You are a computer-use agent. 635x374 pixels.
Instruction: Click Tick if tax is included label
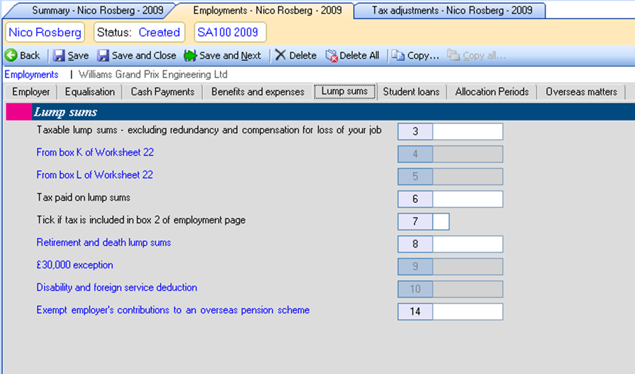(141, 220)
